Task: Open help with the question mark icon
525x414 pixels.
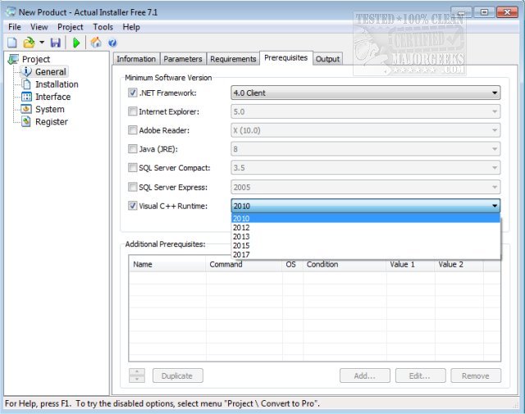Action: coord(112,43)
